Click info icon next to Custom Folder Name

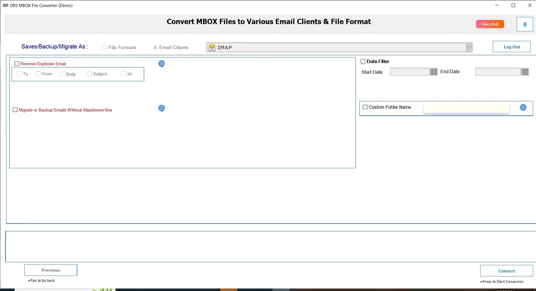point(523,108)
